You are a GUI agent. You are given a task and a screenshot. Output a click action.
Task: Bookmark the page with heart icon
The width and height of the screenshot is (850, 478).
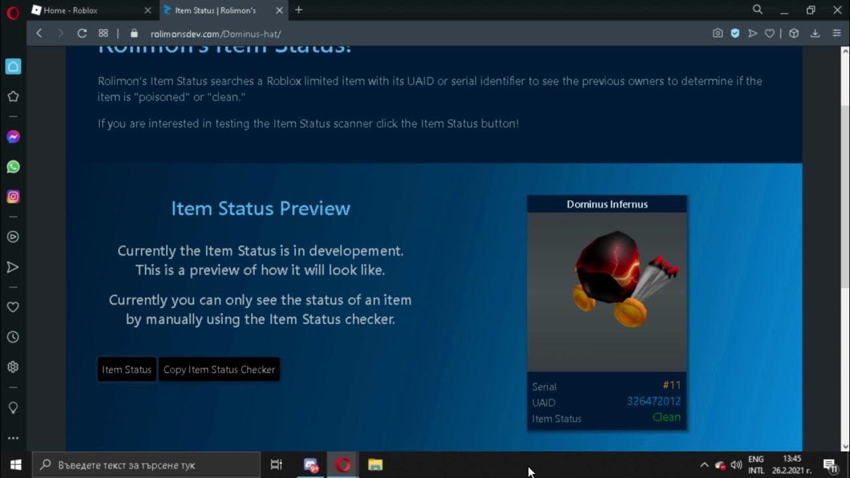coord(770,33)
